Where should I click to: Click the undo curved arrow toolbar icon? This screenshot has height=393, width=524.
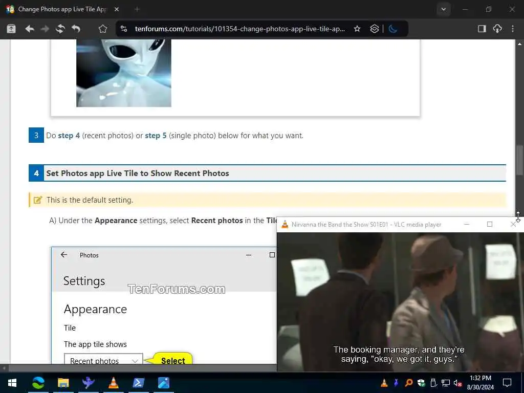(x=76, y=29)
